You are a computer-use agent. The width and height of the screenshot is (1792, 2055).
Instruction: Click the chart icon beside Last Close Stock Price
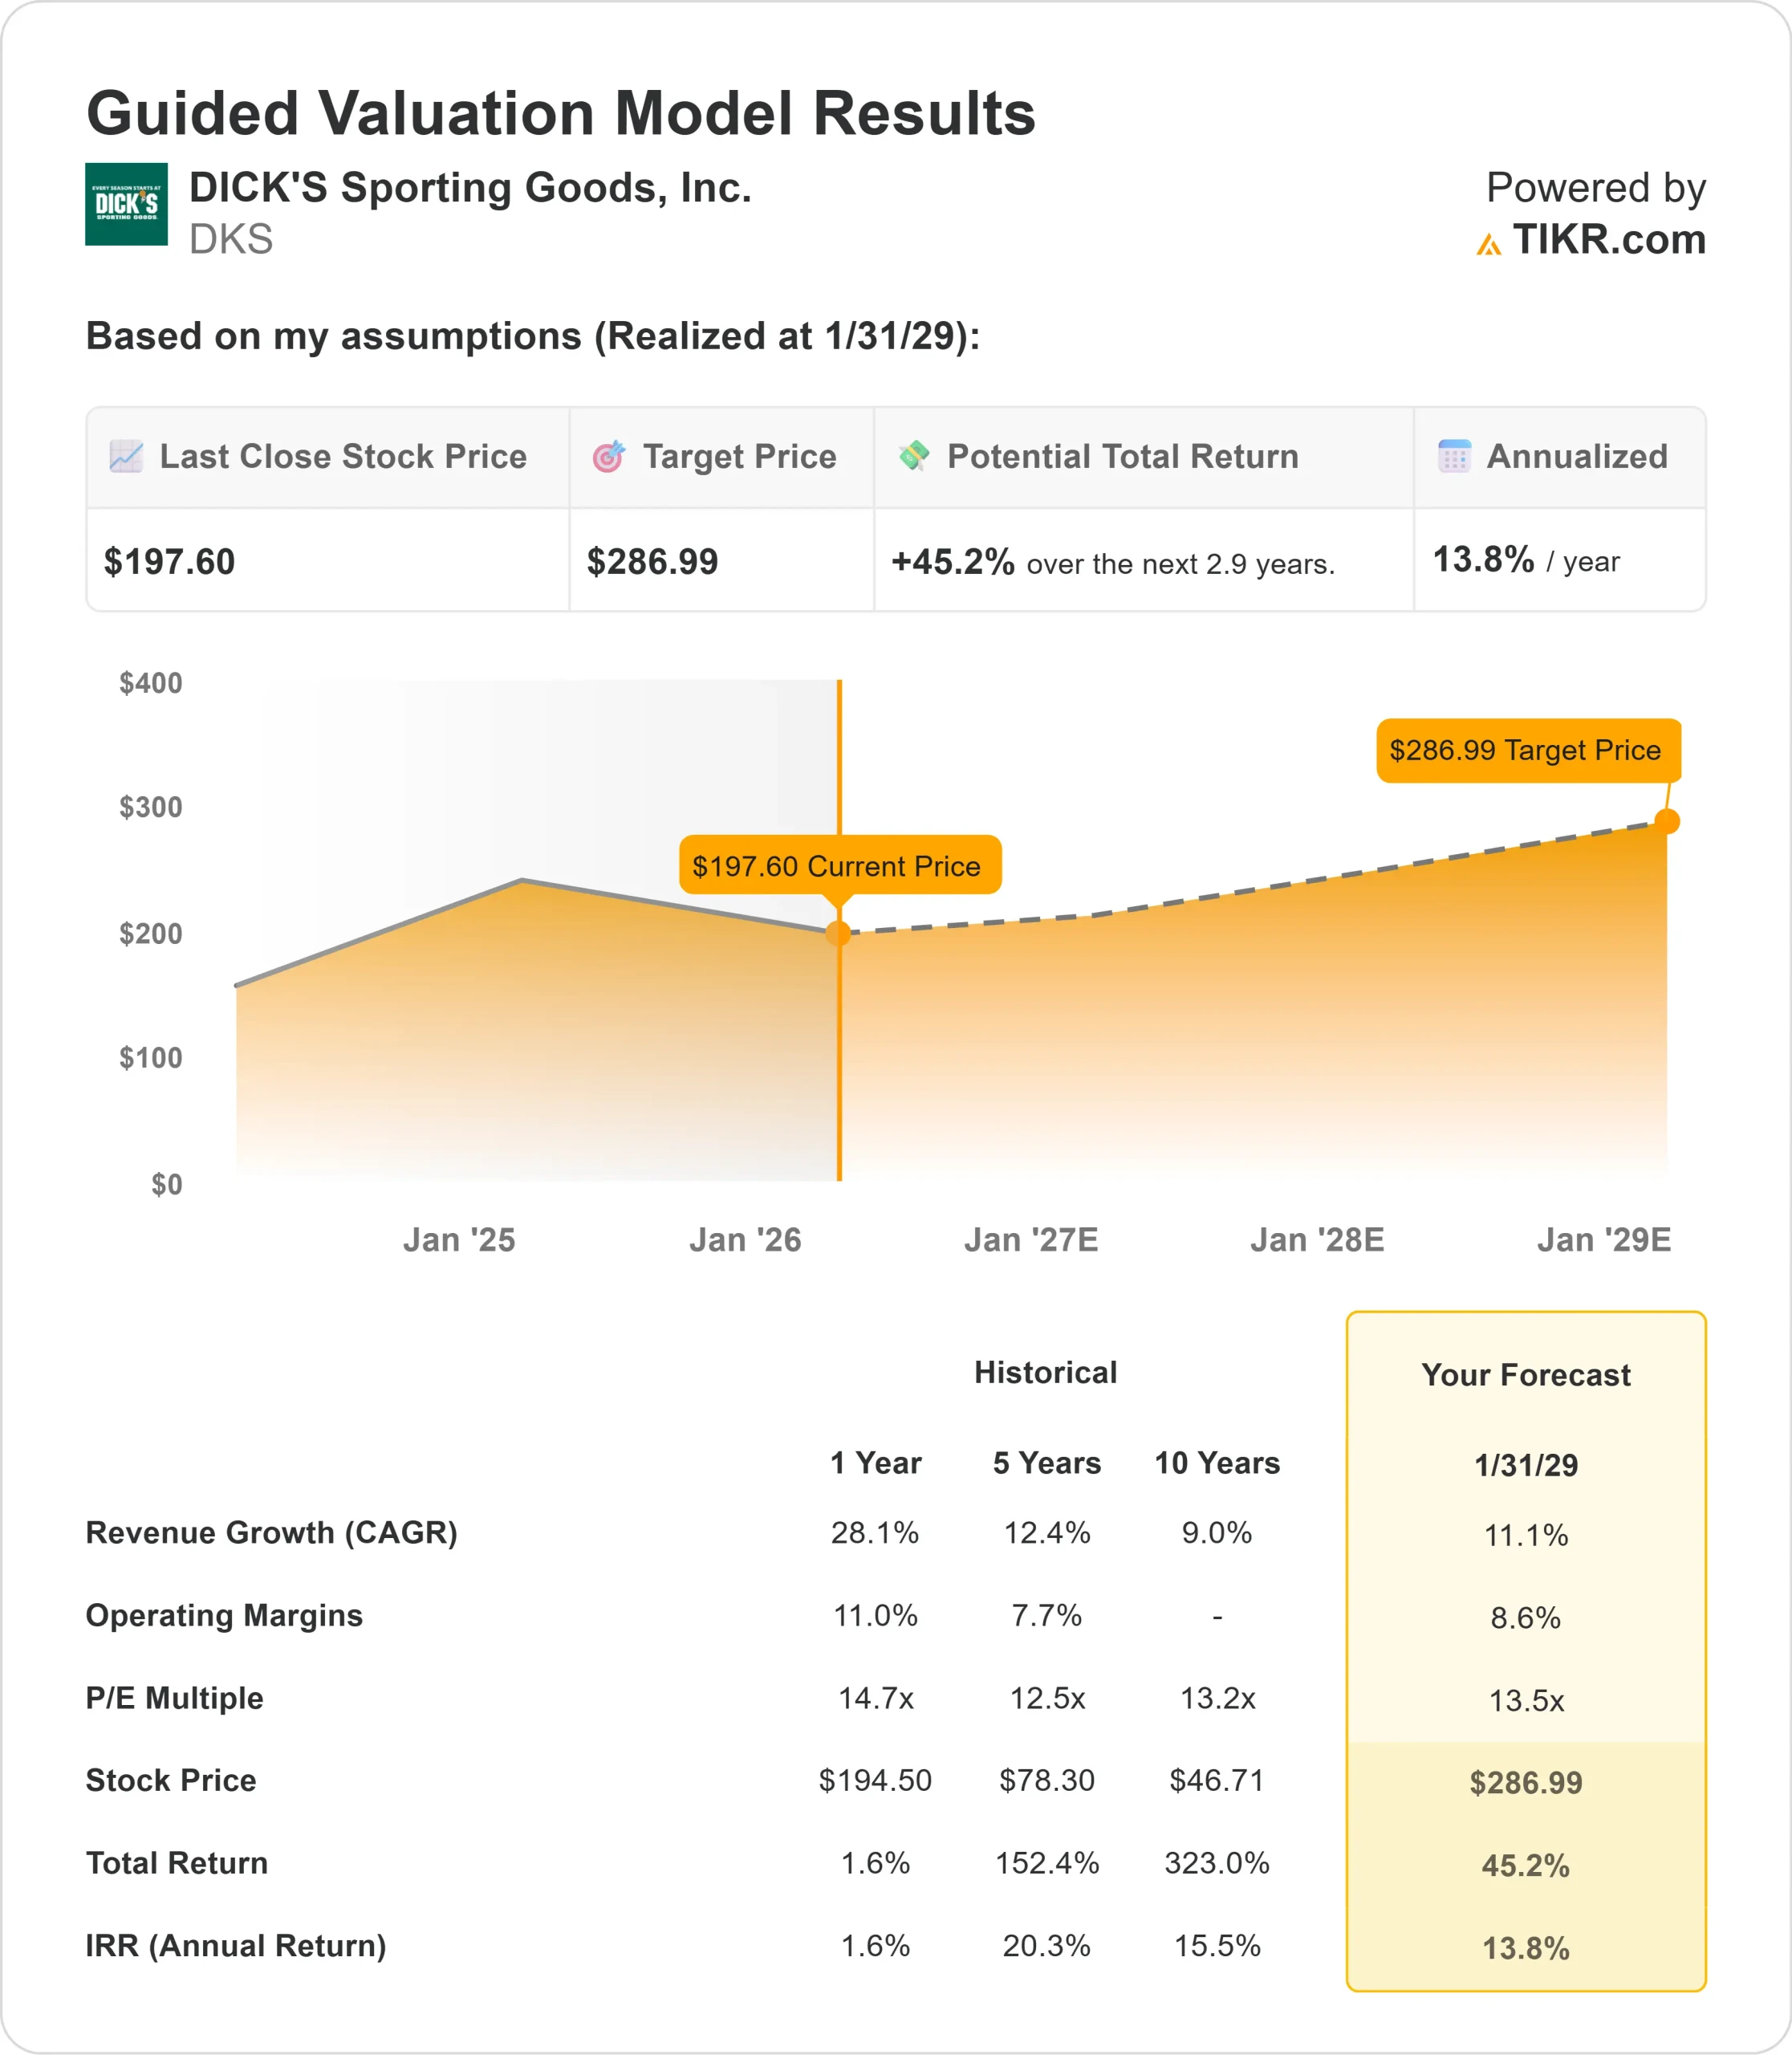tap(126, 456)
